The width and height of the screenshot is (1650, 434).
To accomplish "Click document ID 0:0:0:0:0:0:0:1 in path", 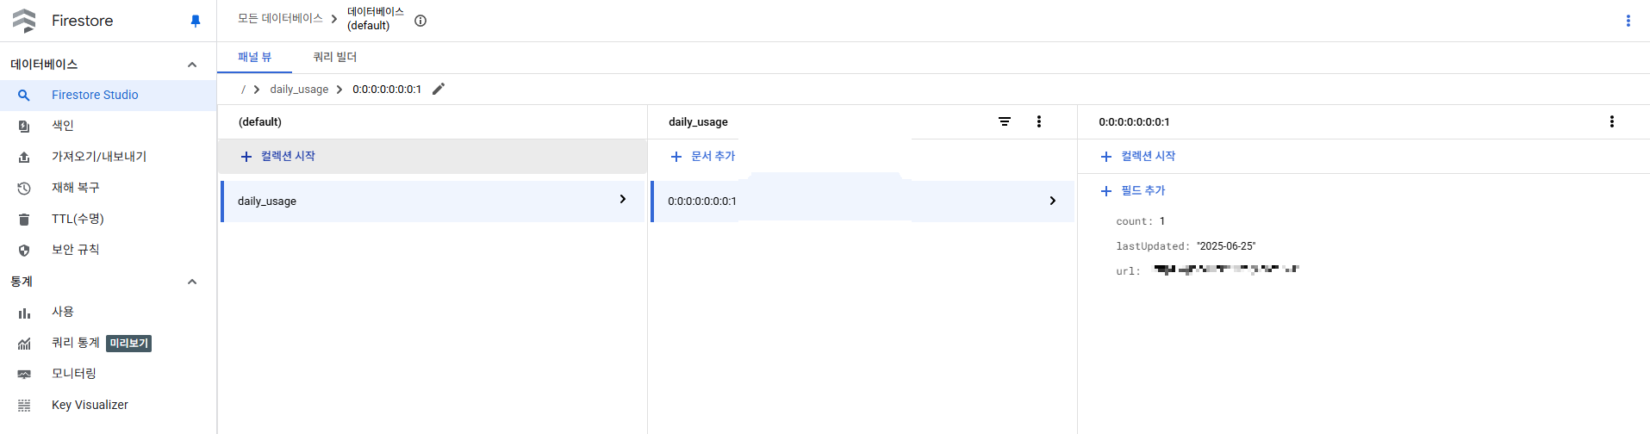I will click(x=387, y=90).
